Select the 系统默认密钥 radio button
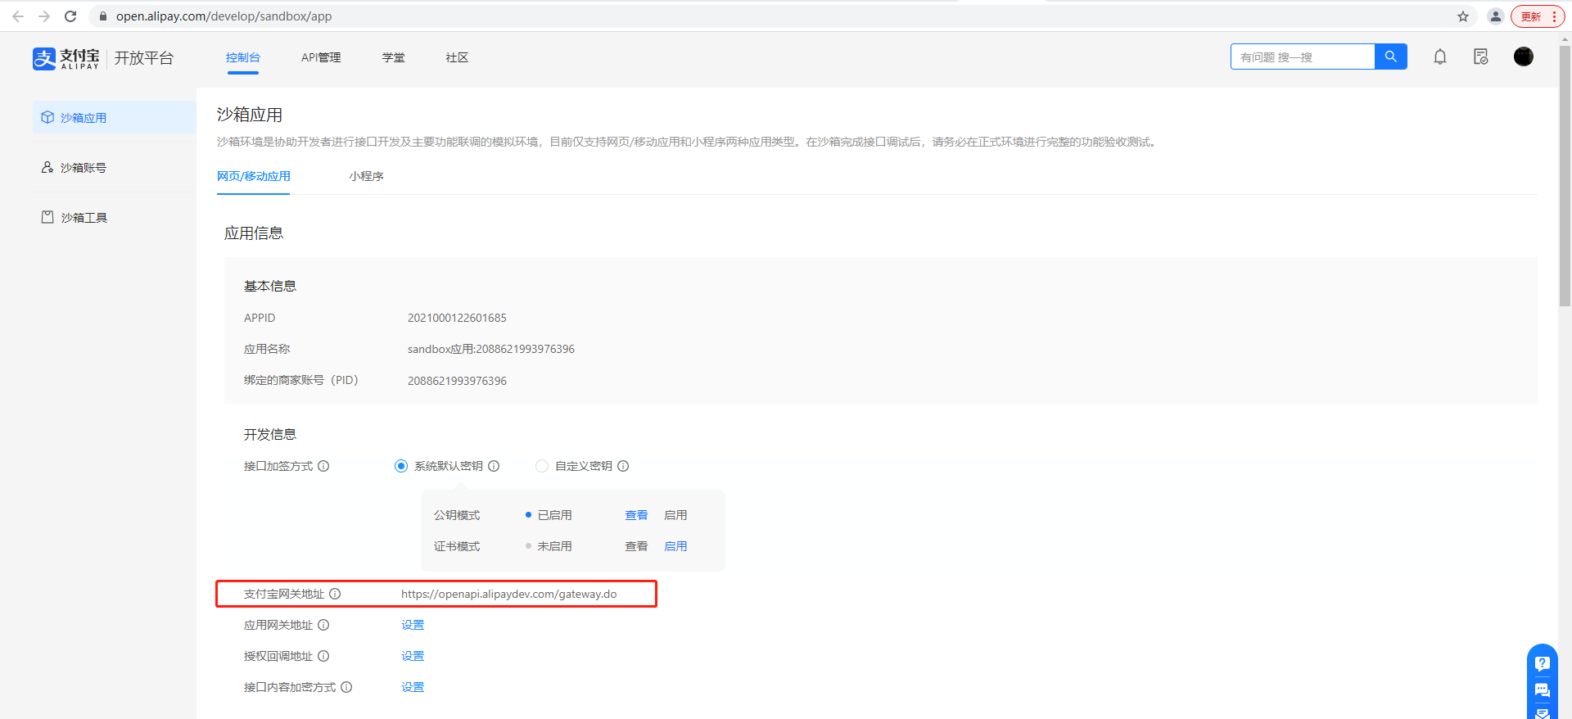The width and height of the screenshot is (1572, 719). [401, 466]
